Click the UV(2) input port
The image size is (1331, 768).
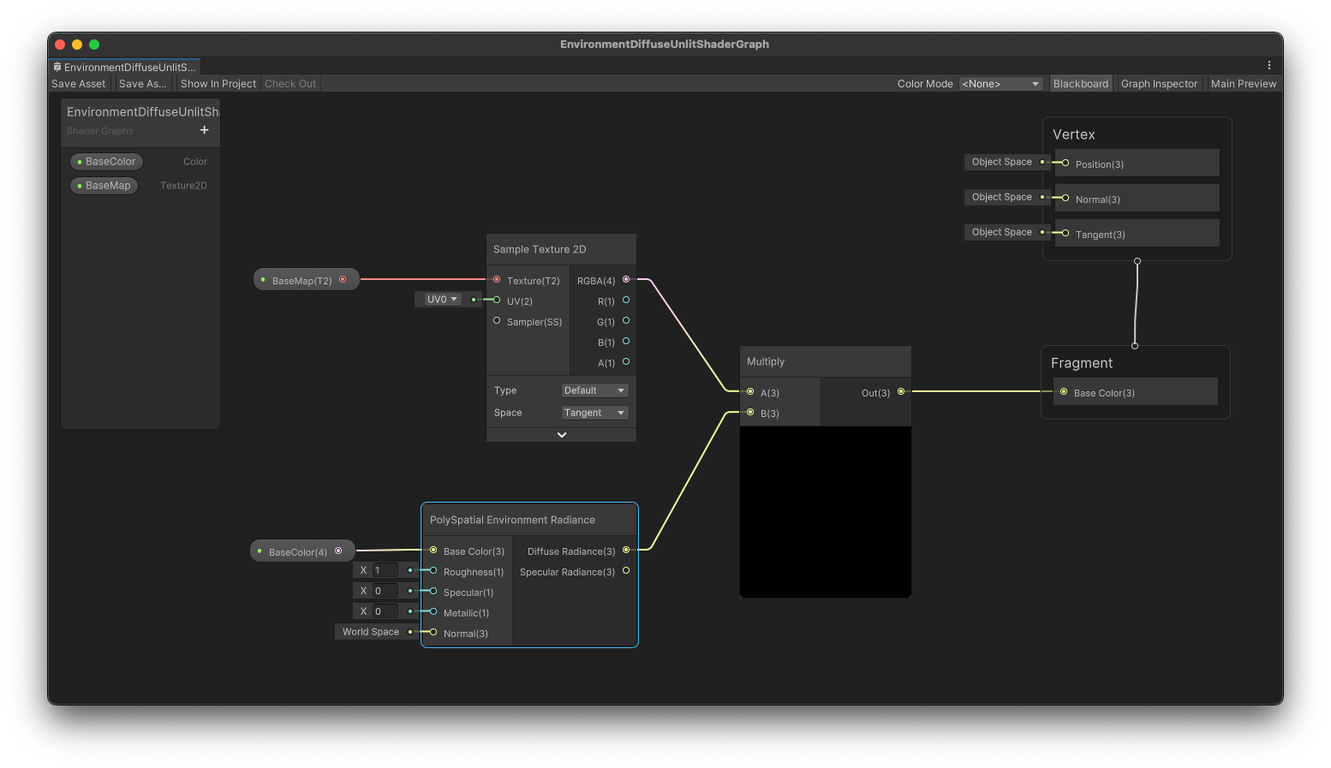tap(497, 300)
